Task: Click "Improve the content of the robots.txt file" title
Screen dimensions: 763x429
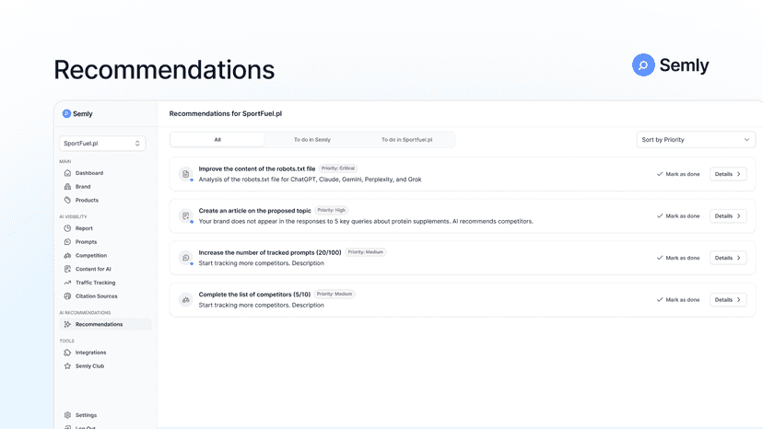Action: [x=257, y=169]
